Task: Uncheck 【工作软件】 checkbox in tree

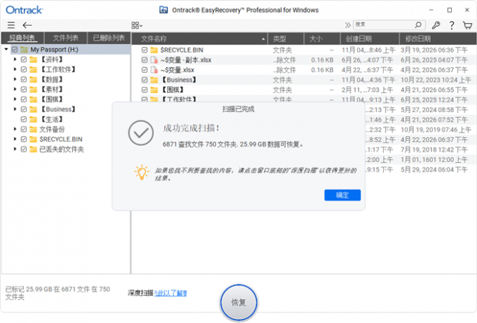Action: pyautogui.click(x=24, y=69)
